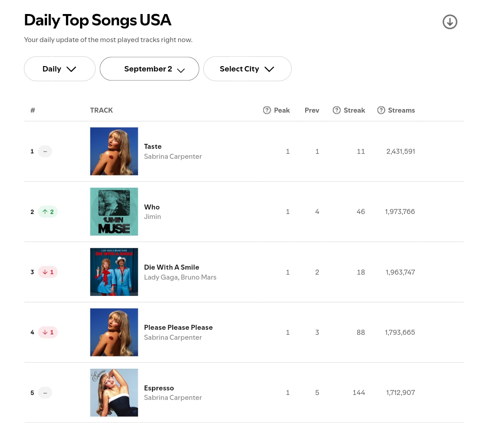Screen dimensions: 487x423
Task: Click the download chart icon
Action: coord(450,22)
